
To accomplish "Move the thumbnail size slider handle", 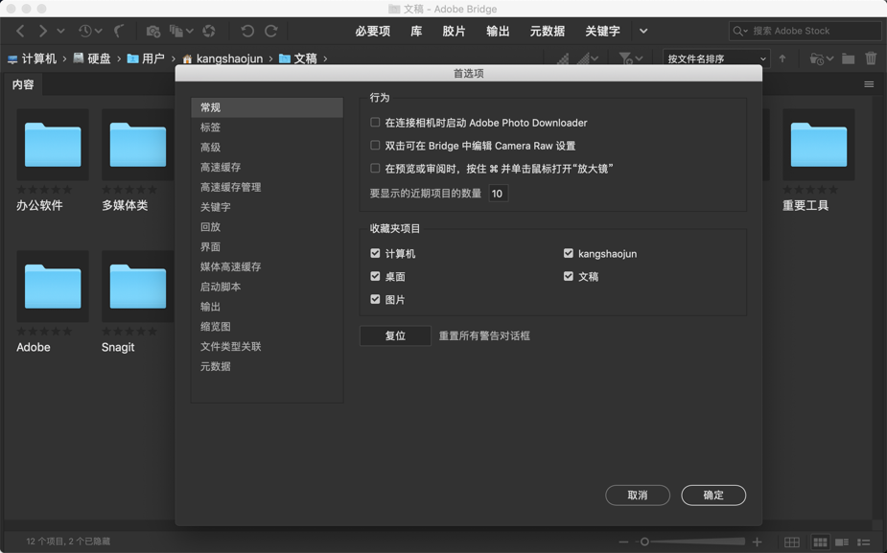I will pos(644,541).
